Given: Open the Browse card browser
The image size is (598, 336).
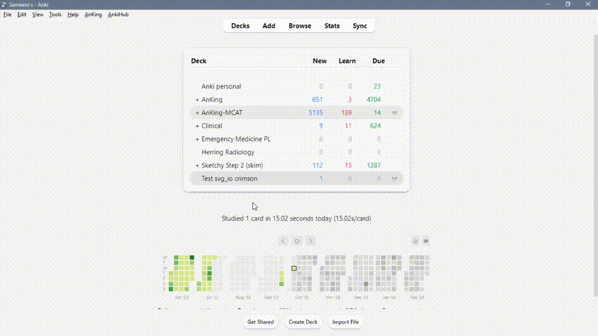Looking at the screenshot, I should [300, 26].
